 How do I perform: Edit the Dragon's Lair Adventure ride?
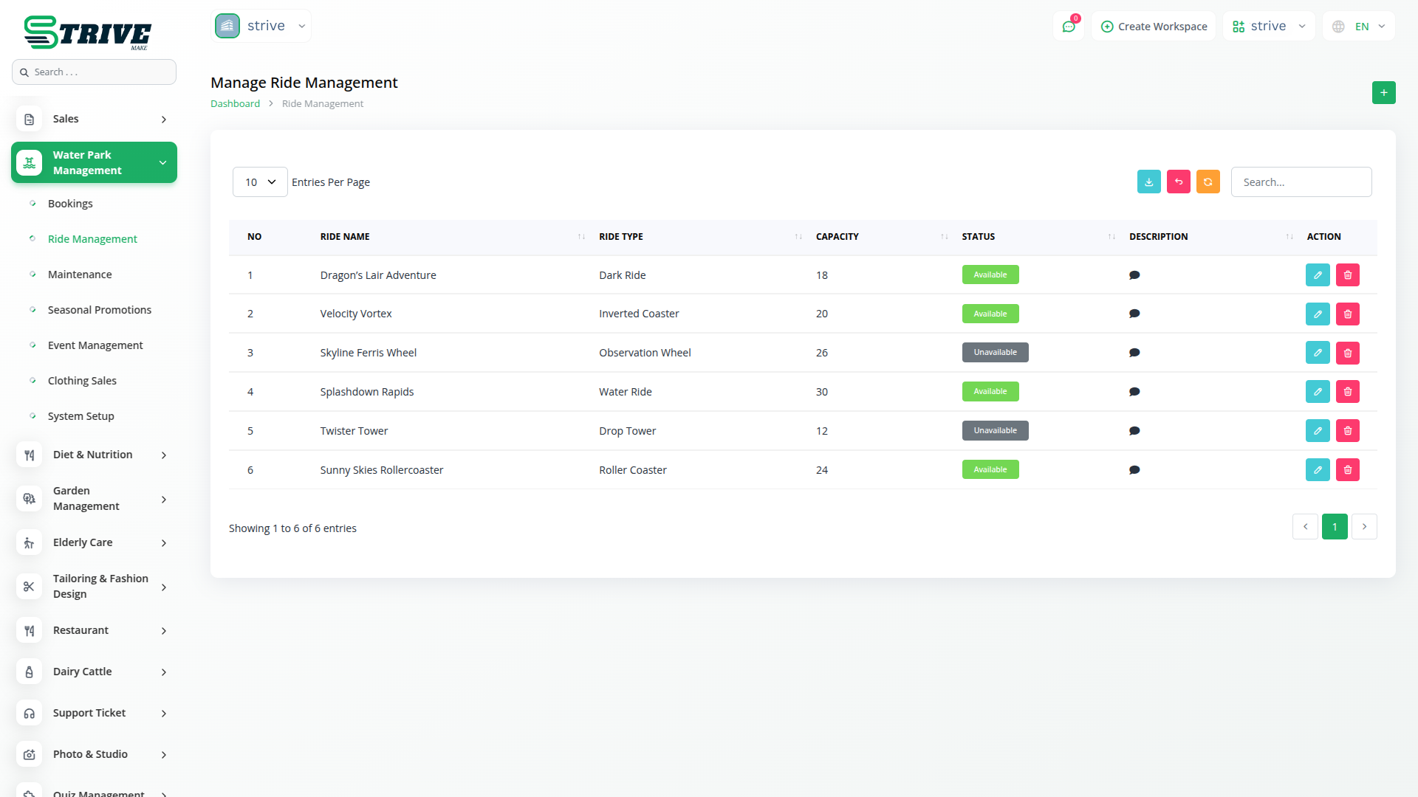pyautogui.click(x=1317, y=275)
